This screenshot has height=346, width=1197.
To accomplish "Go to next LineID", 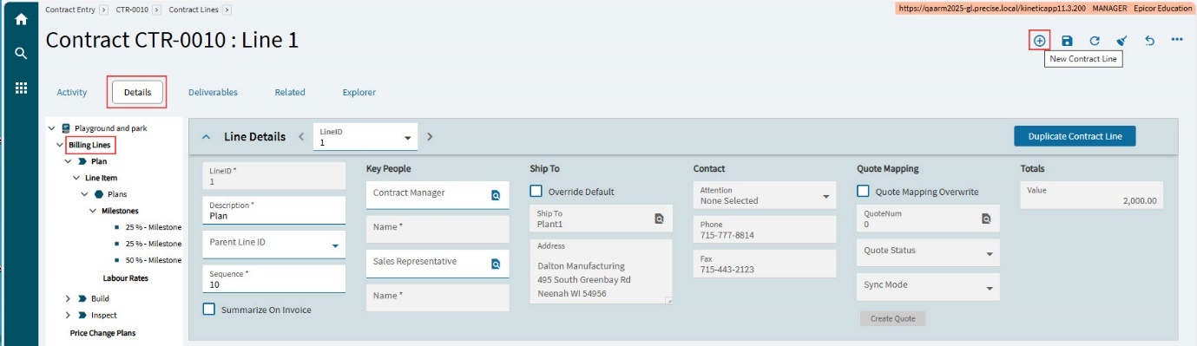I will pyautogui.click(x=429, y=136).
